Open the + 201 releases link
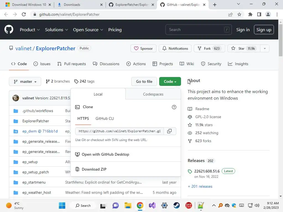The width and height of the screenshot is (283, 212). pyautogui.click(x=200, y=186)
